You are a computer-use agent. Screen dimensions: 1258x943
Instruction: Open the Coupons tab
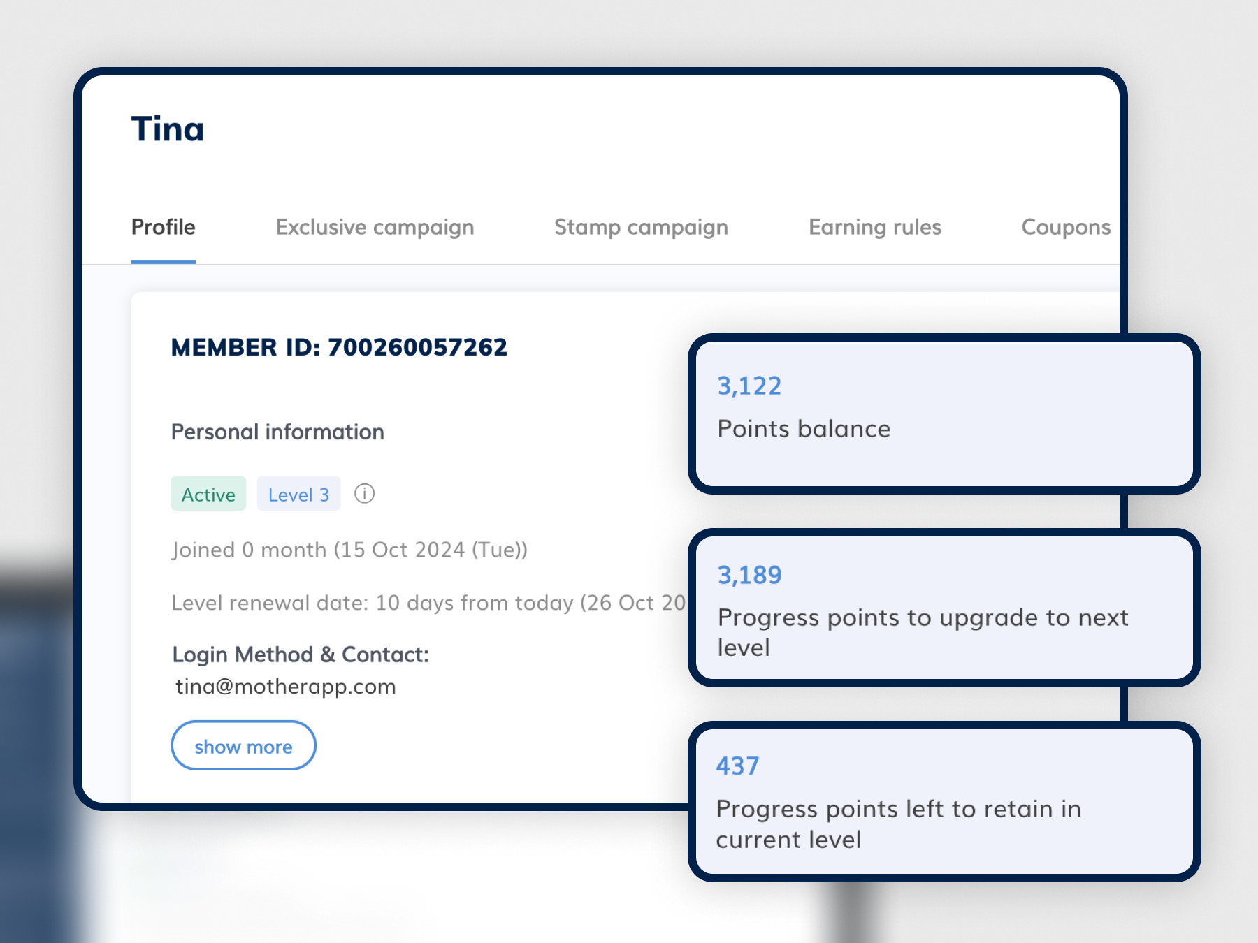coord(1065,227)
